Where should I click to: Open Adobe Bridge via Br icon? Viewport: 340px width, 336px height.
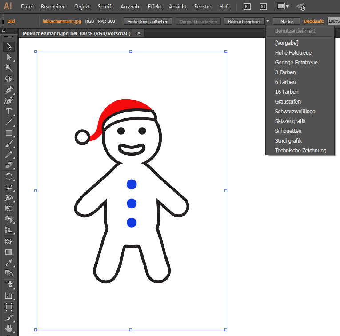point(247,7)
